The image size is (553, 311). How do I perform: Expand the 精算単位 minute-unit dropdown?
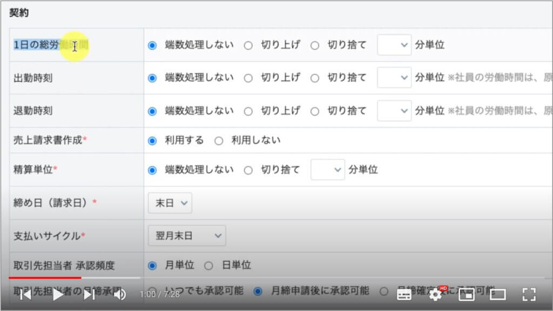click(x=328, y=170)
